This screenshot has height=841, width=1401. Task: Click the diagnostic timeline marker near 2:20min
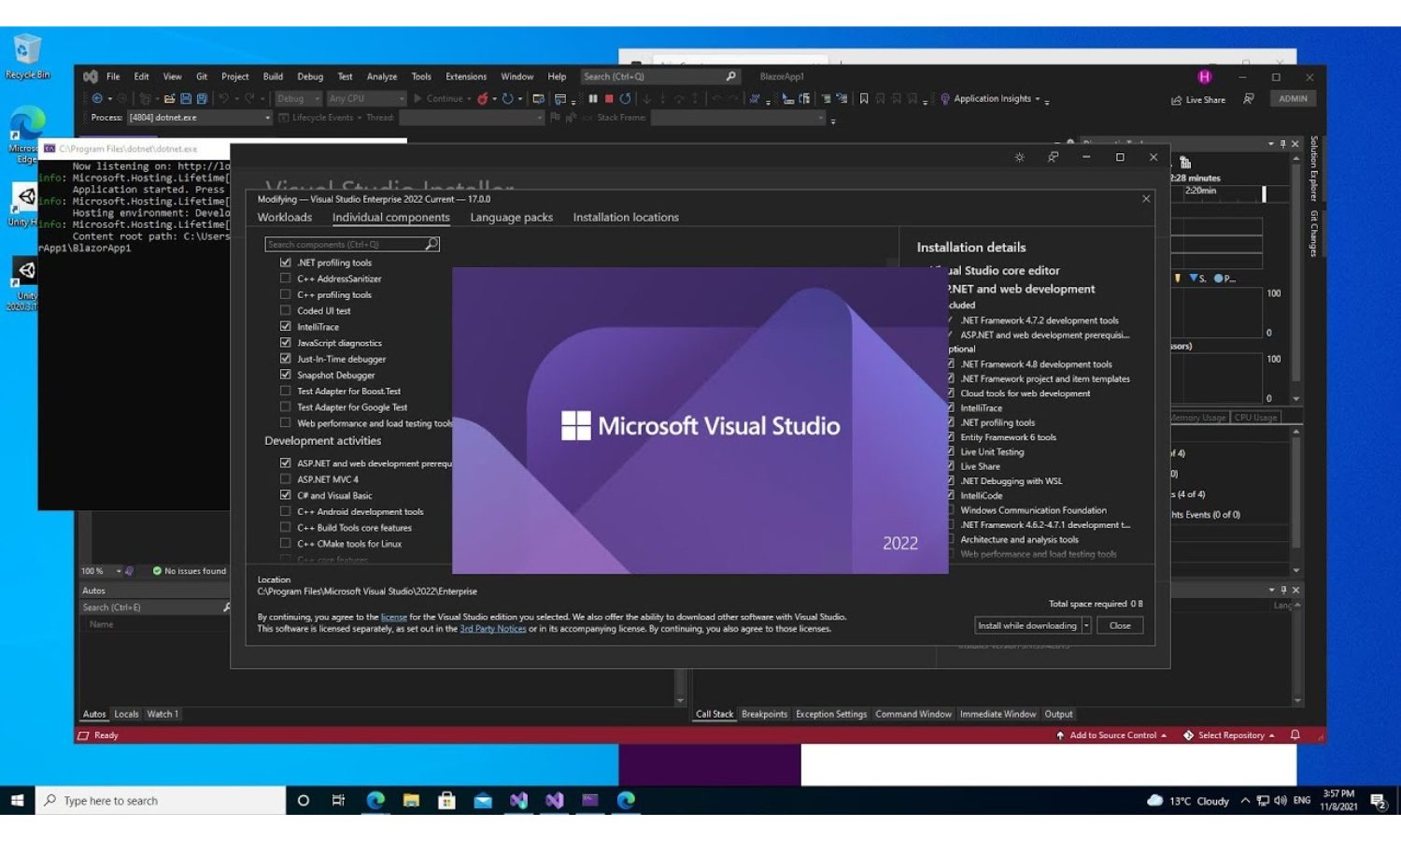(1264, 193)
